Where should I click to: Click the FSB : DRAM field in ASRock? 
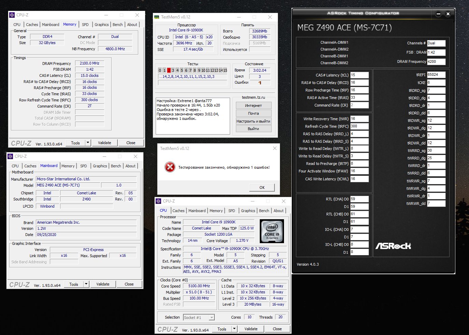point(436,53)
